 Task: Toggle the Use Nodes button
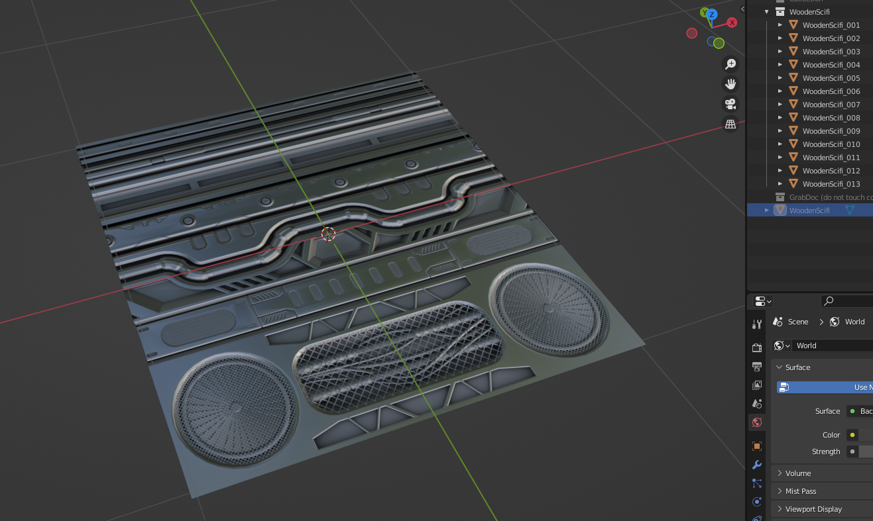[x=825, y=387]
